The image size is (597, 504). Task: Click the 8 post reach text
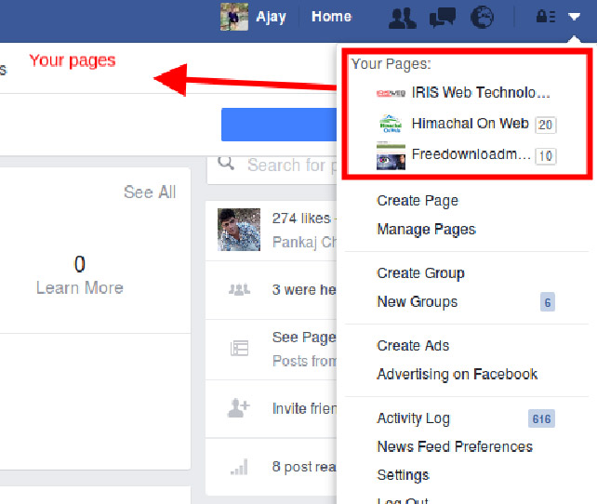tap(304, 467)
